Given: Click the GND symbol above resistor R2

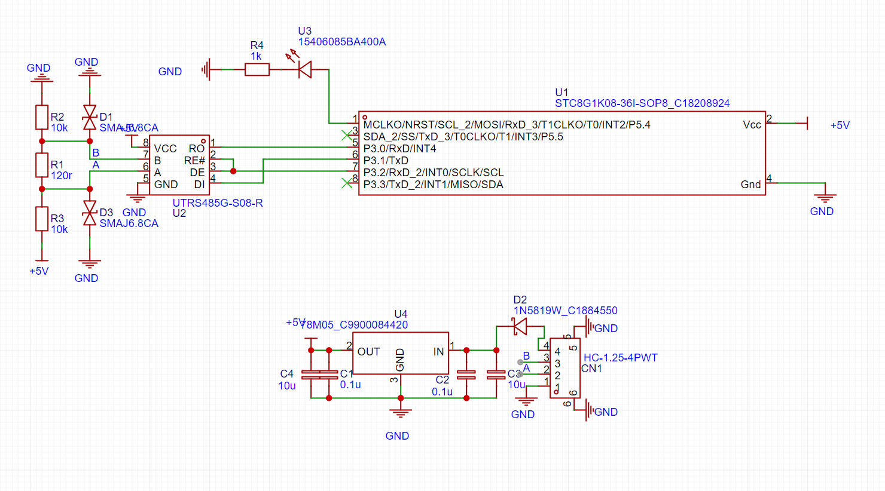Looking at the screenshot, I should point(42,78).
